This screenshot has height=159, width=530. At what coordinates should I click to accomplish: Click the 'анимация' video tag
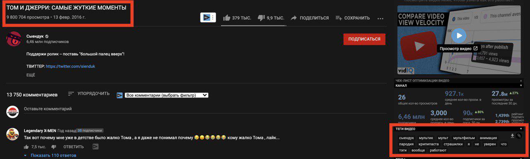(x=488, y=138)
